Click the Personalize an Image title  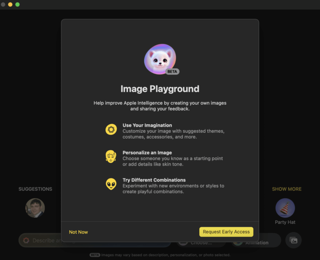147,152
